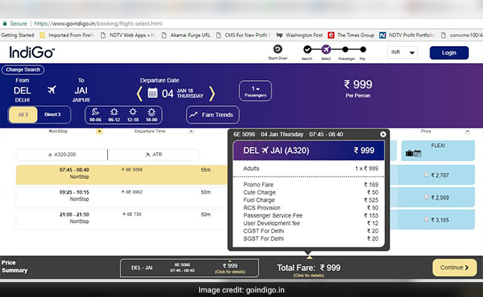Open the CMS For New Profit bookmark
The height and width of the screenshot is (297, 483).
pos(244,35)
